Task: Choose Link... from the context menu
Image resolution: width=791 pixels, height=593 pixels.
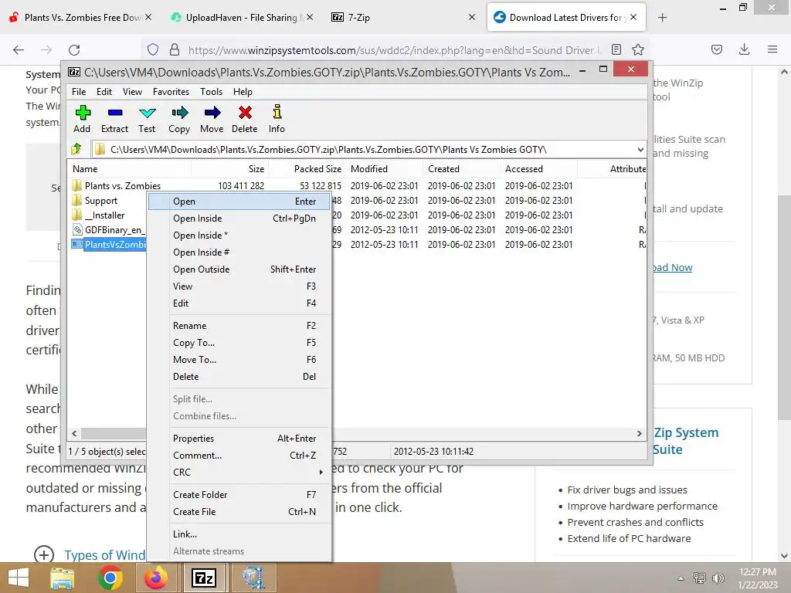Action: (239, 534)
